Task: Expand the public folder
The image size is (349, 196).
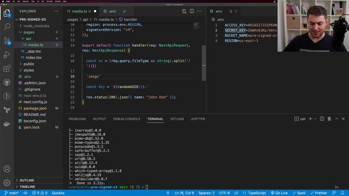Action: click(x=29, y=64)
